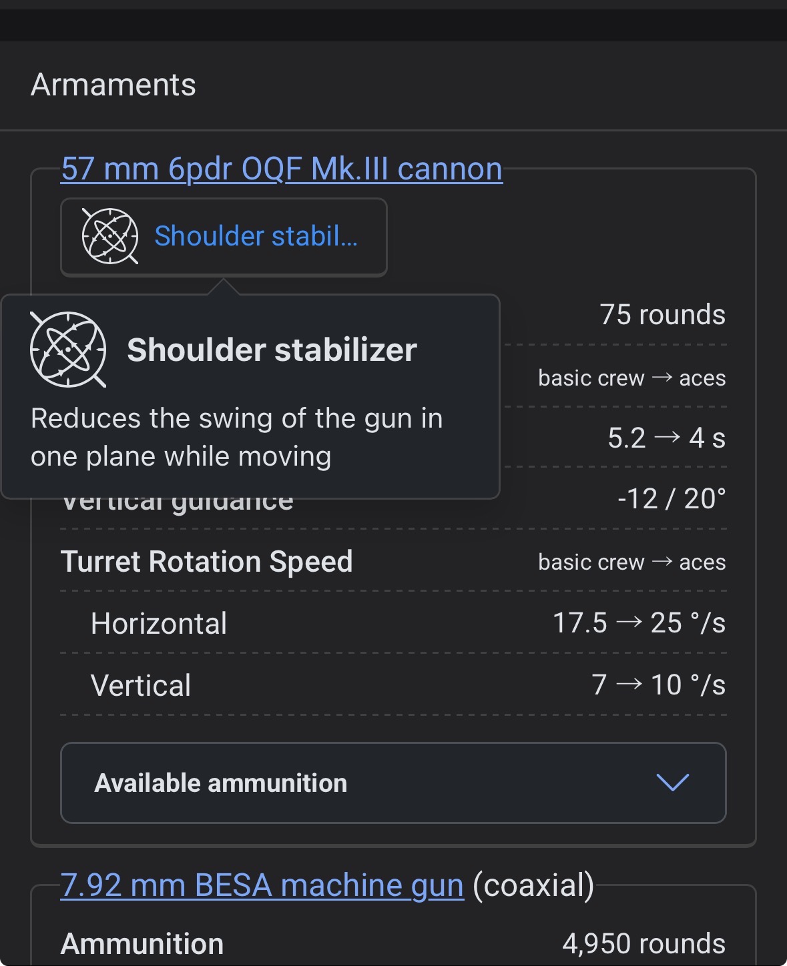This screenshot has height=966, width=787.
Task: Click the Vertical rotation speed row label
Action: (141, 686)
